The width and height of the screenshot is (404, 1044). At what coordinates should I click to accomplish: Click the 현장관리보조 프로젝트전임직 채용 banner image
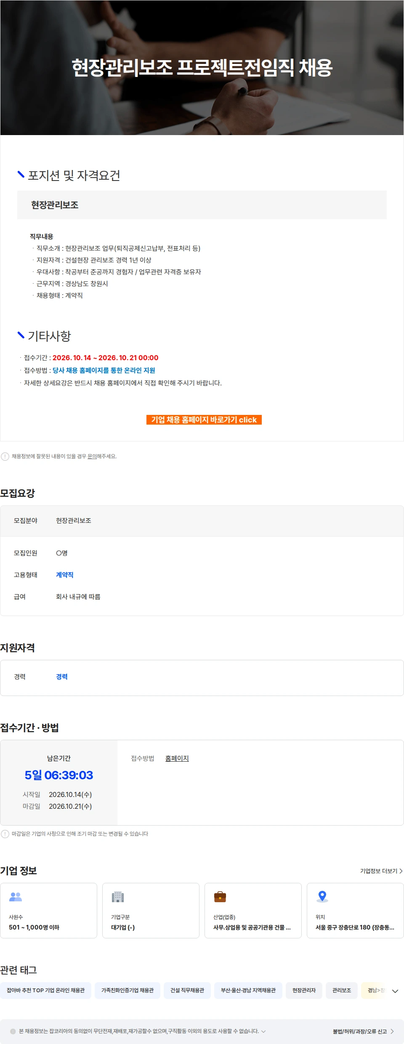click(x=202, y=67)
